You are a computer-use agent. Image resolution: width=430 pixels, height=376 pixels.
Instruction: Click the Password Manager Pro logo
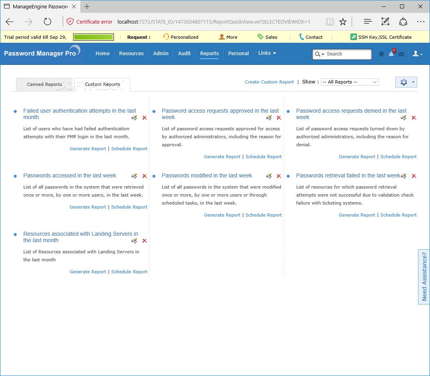click(x=42, y=52)
